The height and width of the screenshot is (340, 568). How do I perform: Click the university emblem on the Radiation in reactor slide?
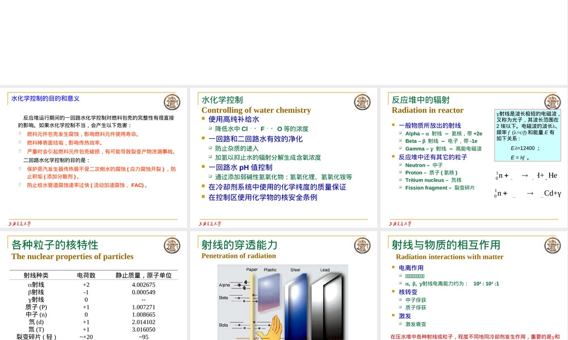[x=553, y=102]
